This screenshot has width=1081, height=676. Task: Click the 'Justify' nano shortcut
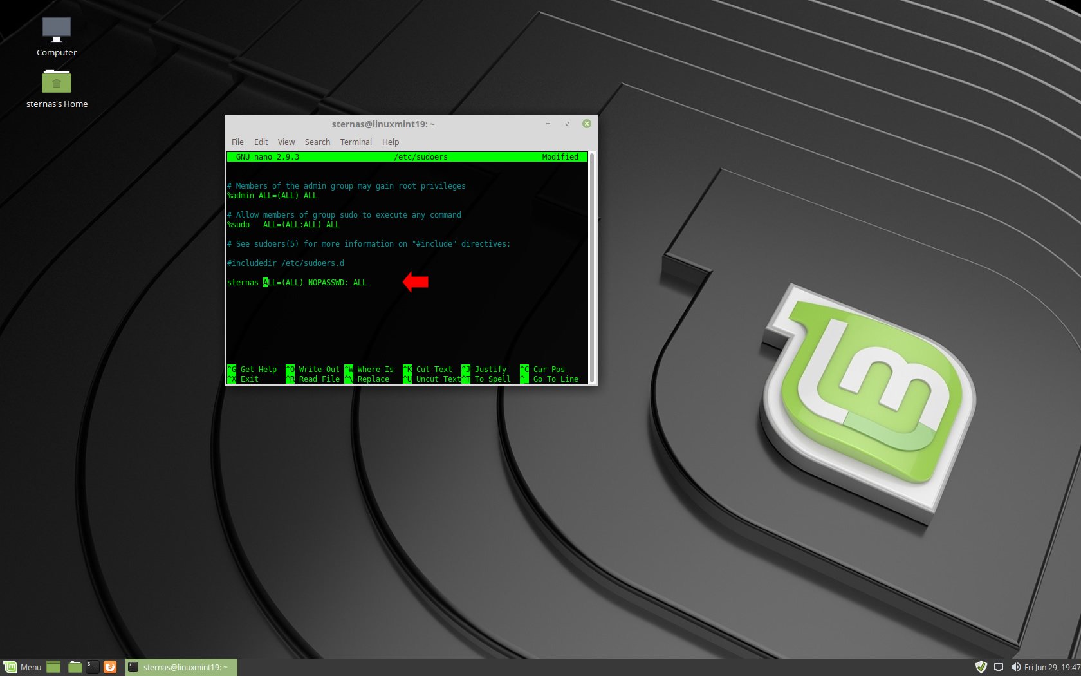coord(485,370)
